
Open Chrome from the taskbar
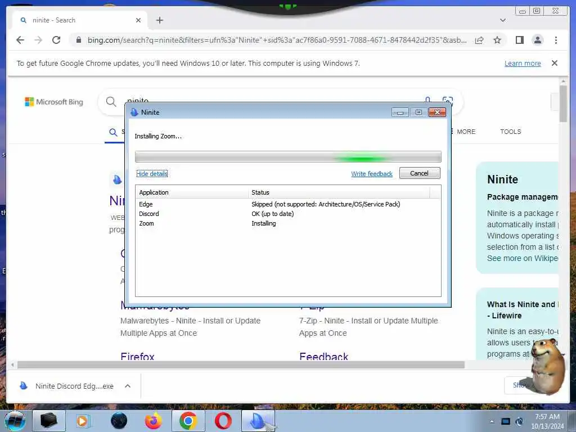point(188,421)
